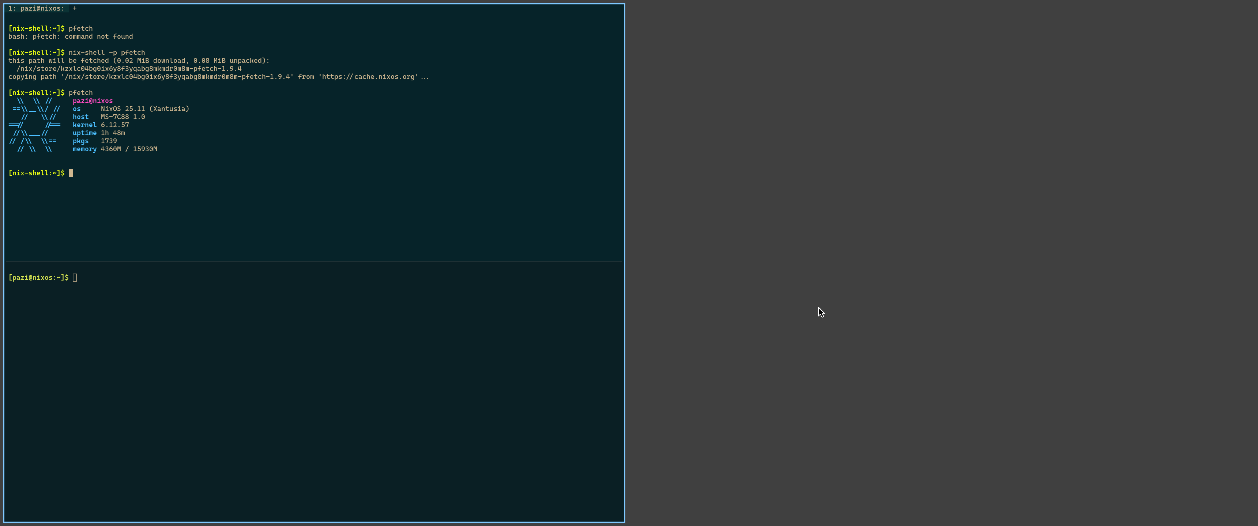Click the host value MS-7C88 1.0

[x=123, y=117]
